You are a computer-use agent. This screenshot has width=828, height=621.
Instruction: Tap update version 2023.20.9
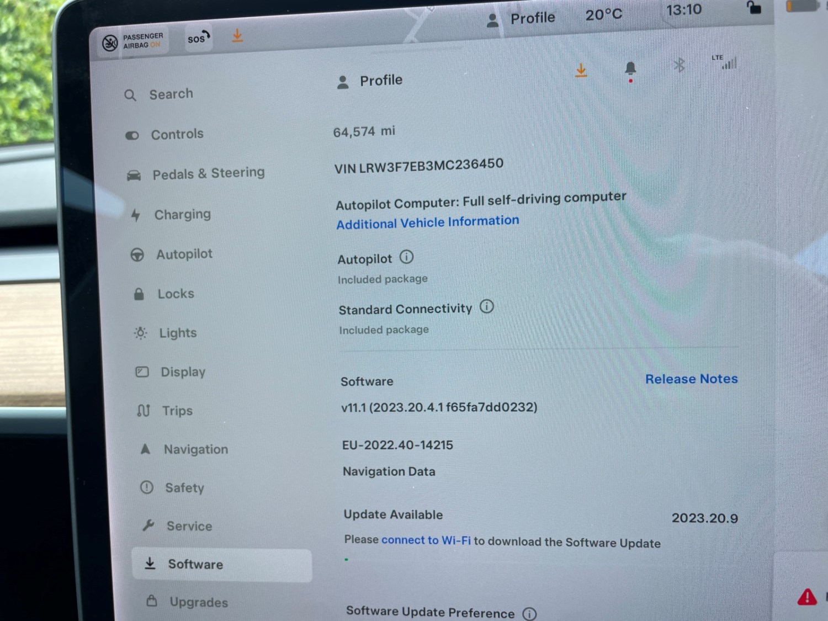click(x=705, y=518)
